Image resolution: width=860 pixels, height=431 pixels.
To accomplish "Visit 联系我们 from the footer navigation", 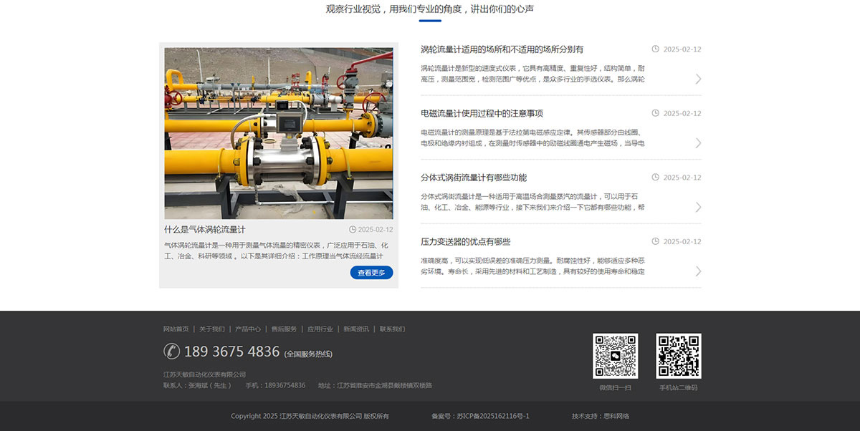I will coord(392,329).
